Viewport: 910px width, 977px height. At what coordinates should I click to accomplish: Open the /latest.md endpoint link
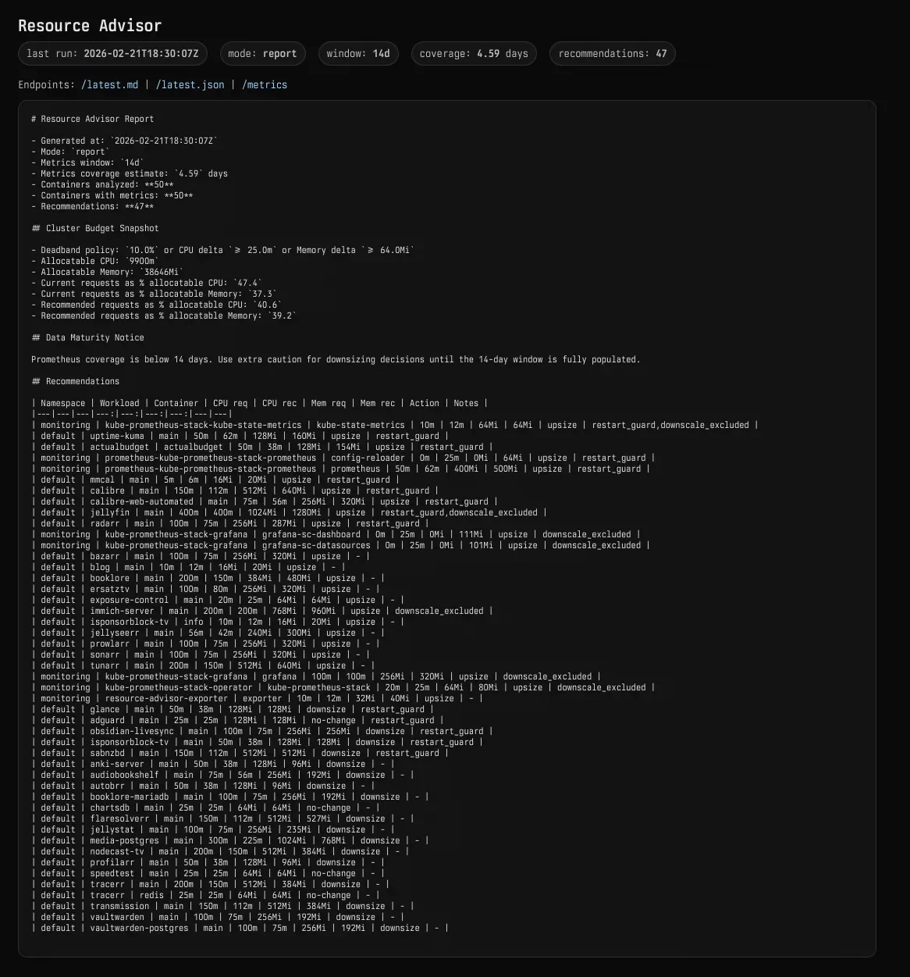(x=109, y=84)
